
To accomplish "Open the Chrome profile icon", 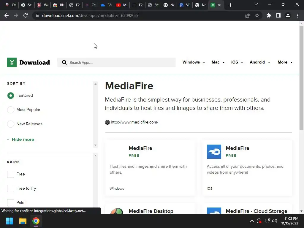I will tap(288, 15).
